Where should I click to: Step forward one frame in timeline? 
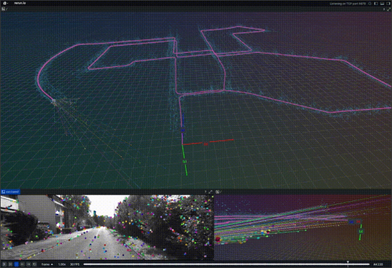[x=27, y=264]
